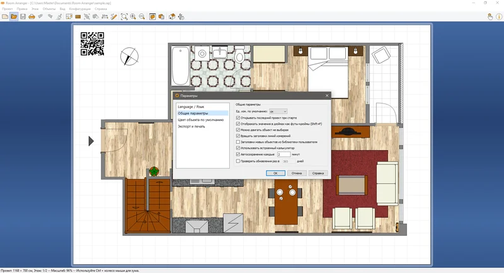Image resolution: width=504 pixels, height=273 pixels.
Task: Click the paintbrush tool icon
Action: click(59, 16)
